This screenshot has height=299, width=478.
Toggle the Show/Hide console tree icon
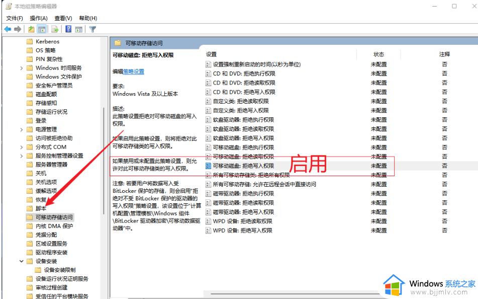pos(42,29)
